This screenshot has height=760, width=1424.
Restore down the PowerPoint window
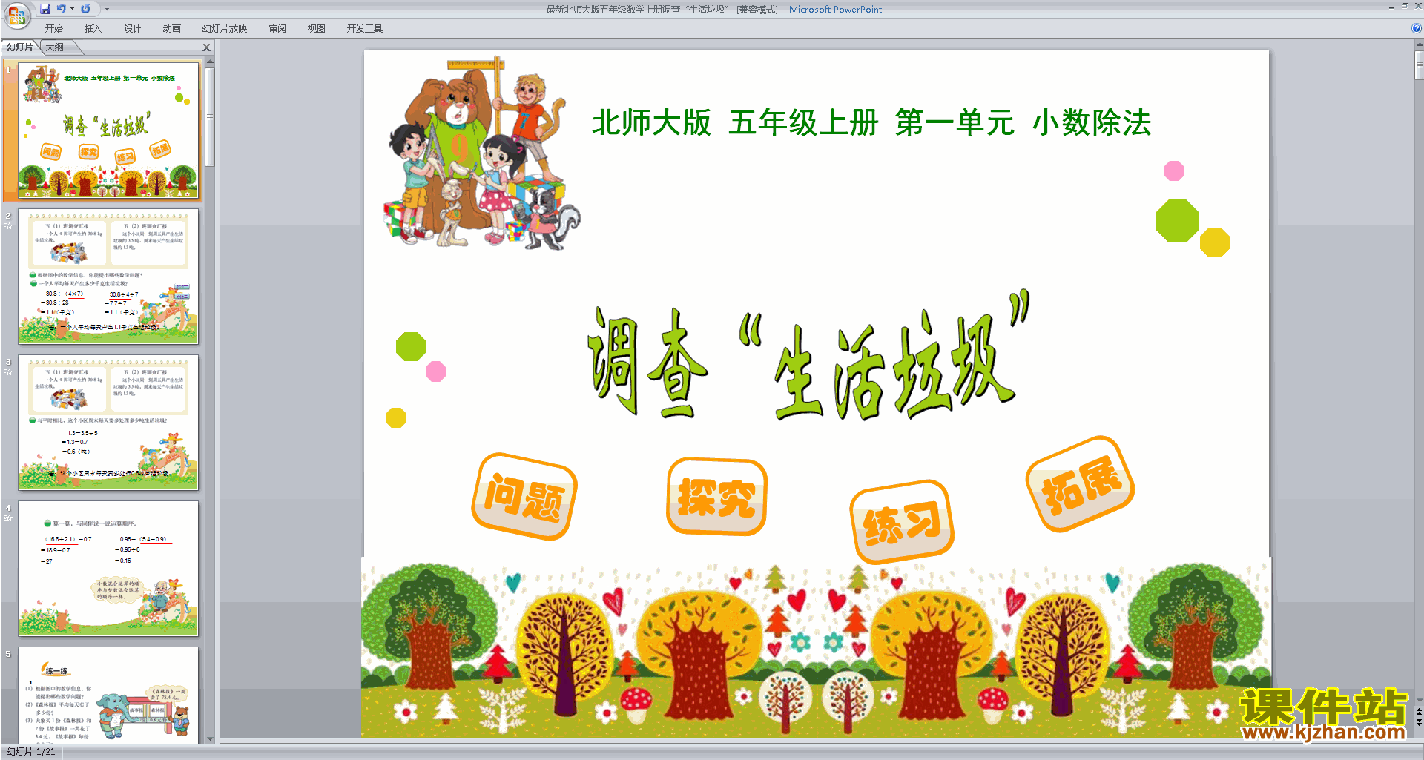1405,6
